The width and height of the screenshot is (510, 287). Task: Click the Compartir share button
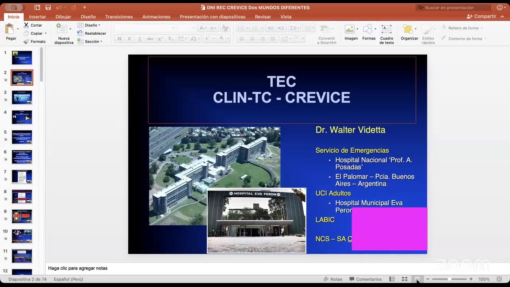point(482,16)
